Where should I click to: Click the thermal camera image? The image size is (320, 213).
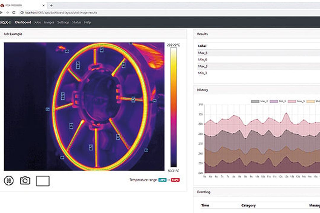tap(84, 106)
